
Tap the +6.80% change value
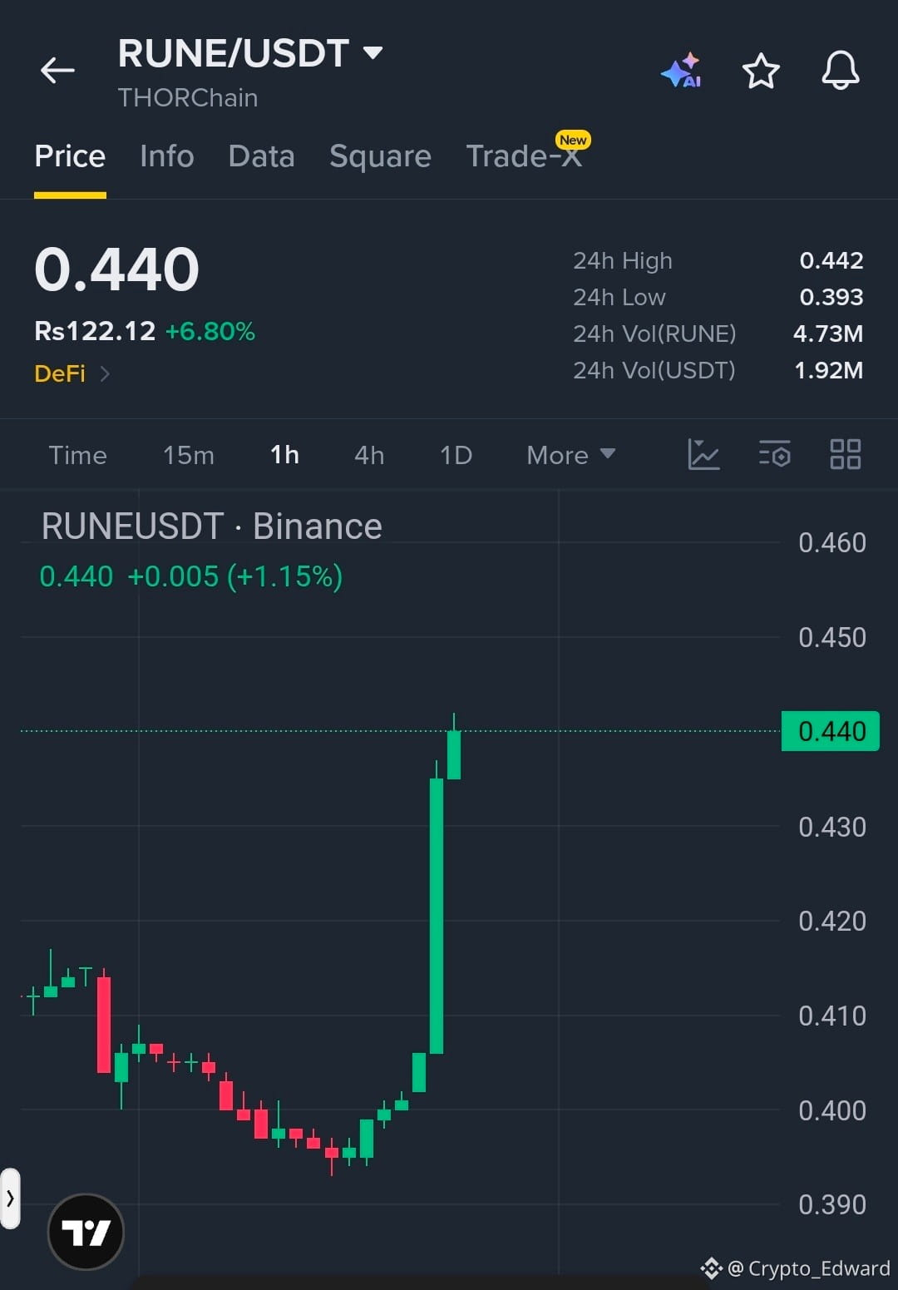click(x=210, y=331)
